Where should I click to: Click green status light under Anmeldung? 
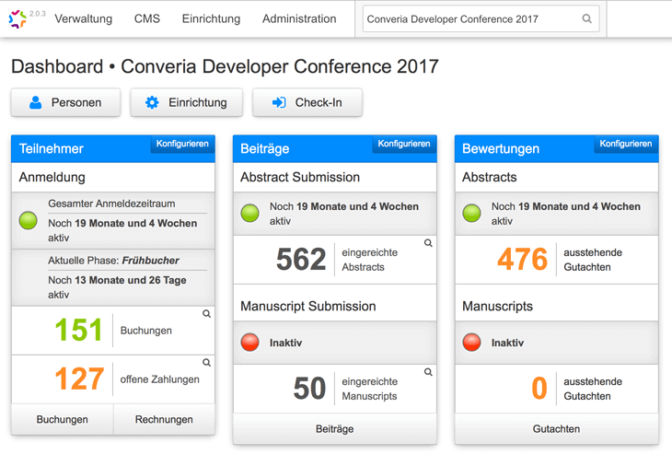pos(29,220)
